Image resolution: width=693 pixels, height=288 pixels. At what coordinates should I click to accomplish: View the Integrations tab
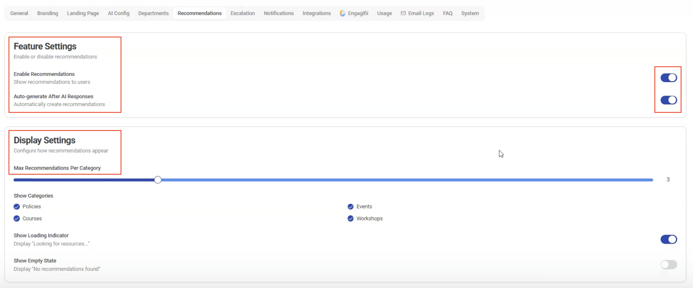tap(316, 13)
